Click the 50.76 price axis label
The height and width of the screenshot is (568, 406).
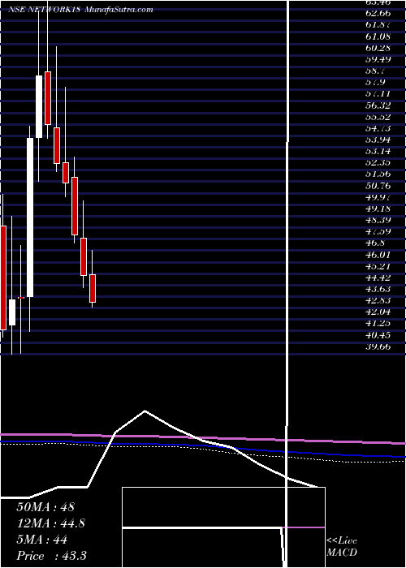click(x=378, y=186)
